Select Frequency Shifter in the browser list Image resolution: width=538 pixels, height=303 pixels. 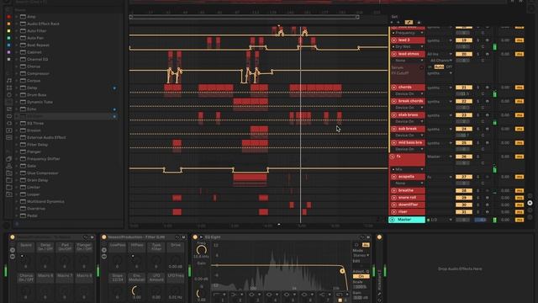click(44, 159)
